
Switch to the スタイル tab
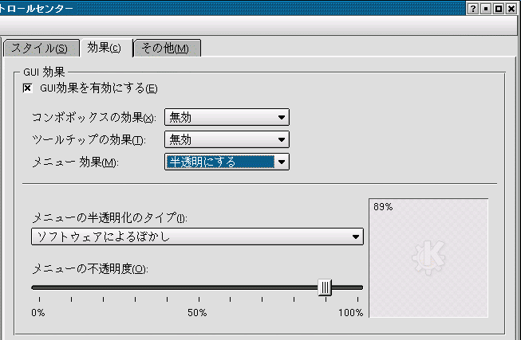pyautogui.click(x=41, y=48)
